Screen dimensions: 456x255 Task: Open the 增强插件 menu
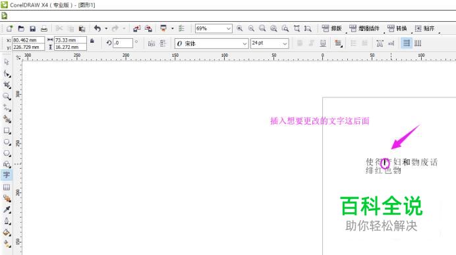(364, 28)
